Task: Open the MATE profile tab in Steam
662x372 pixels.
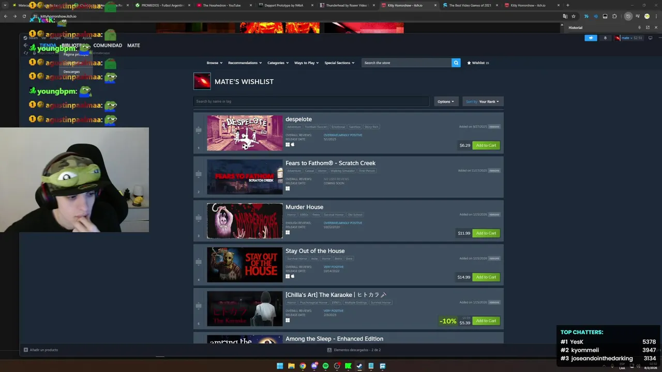Action: click(133, 45)
